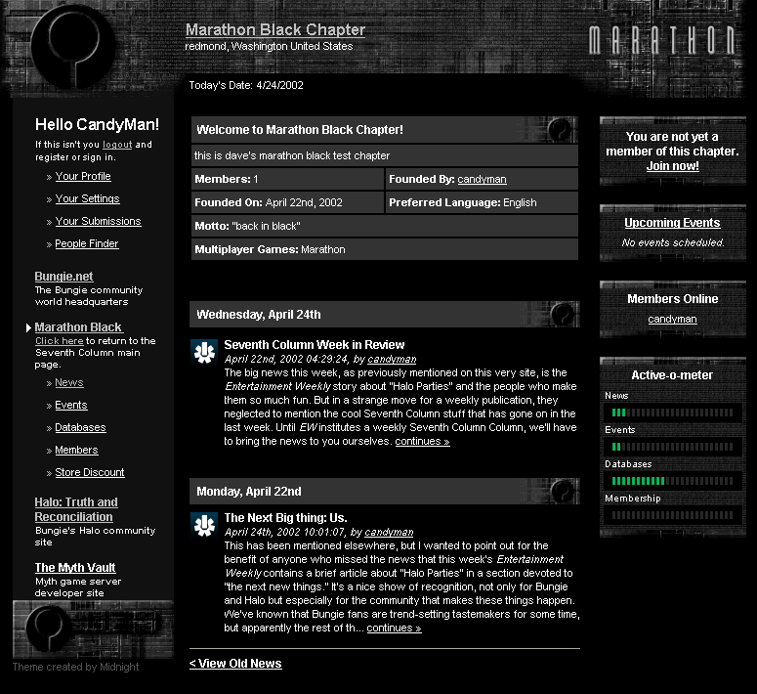Click the Members: 1 cell

(287, 179)
